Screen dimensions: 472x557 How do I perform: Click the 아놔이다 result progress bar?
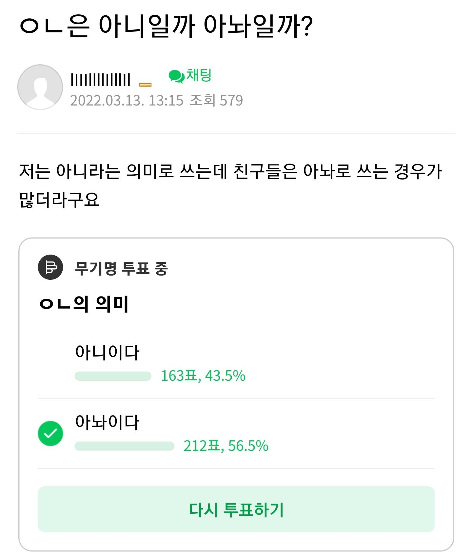125,446
